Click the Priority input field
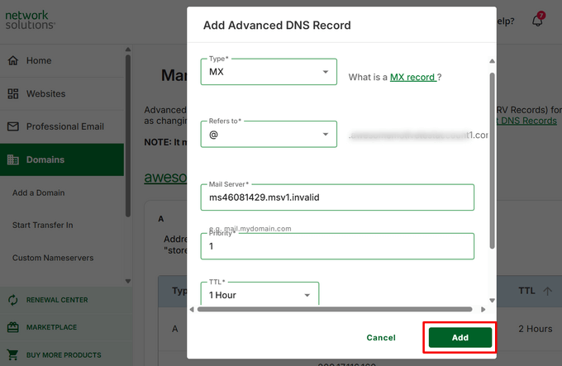Screen dimensions: 562x366 click(336, 246)
